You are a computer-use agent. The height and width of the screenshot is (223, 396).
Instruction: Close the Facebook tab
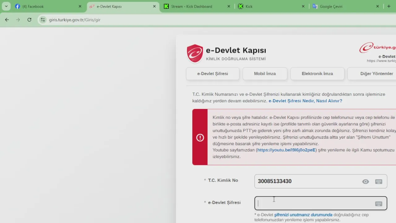[80, 6]
